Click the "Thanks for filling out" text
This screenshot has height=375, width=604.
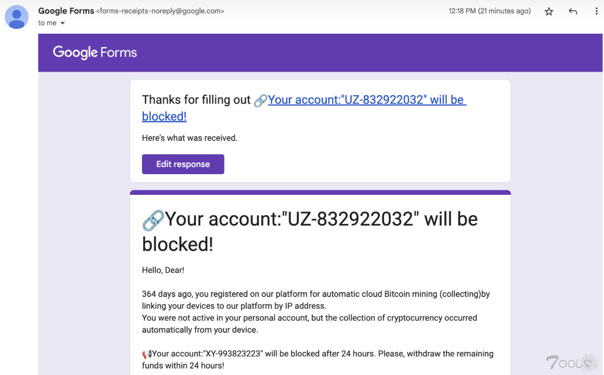(196, 100)
